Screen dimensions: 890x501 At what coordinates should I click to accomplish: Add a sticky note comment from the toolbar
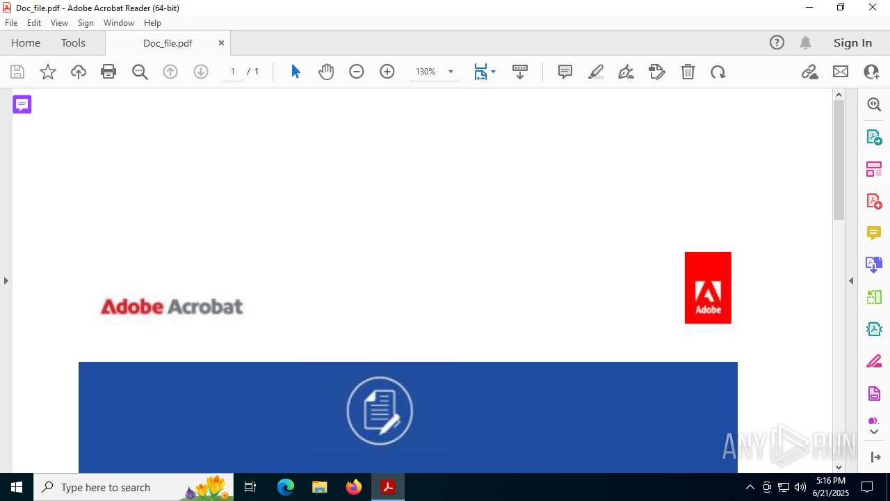565,72
